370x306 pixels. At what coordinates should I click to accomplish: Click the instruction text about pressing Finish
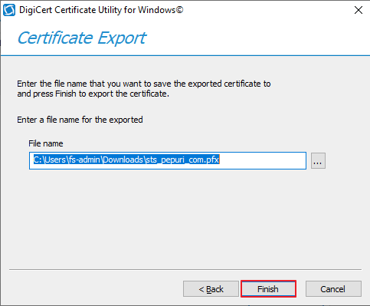click(x=144, y=88)
